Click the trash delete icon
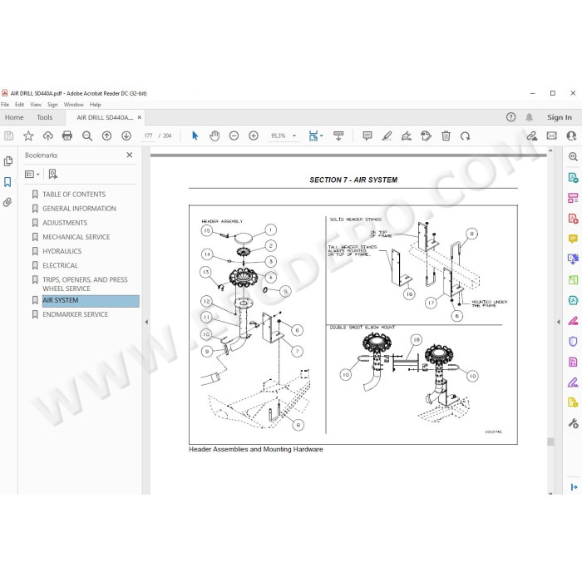 click(446, 136)
